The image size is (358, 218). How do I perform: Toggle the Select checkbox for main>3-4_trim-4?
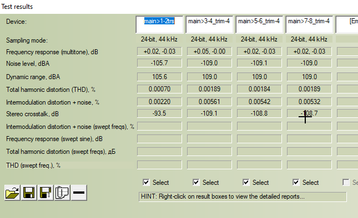coord(196,182)
